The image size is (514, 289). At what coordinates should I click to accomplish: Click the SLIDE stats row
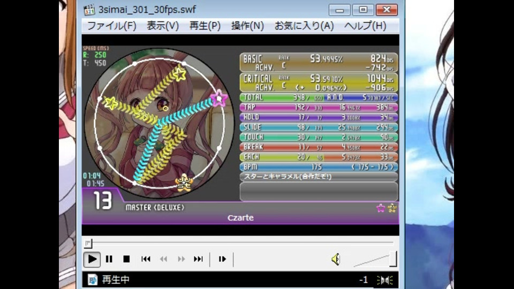coord(319,127)
